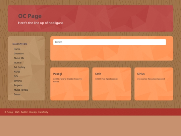The image size is (181, 136).
Task: Click the OCs navigation link
Action: [x=16, y=76]
